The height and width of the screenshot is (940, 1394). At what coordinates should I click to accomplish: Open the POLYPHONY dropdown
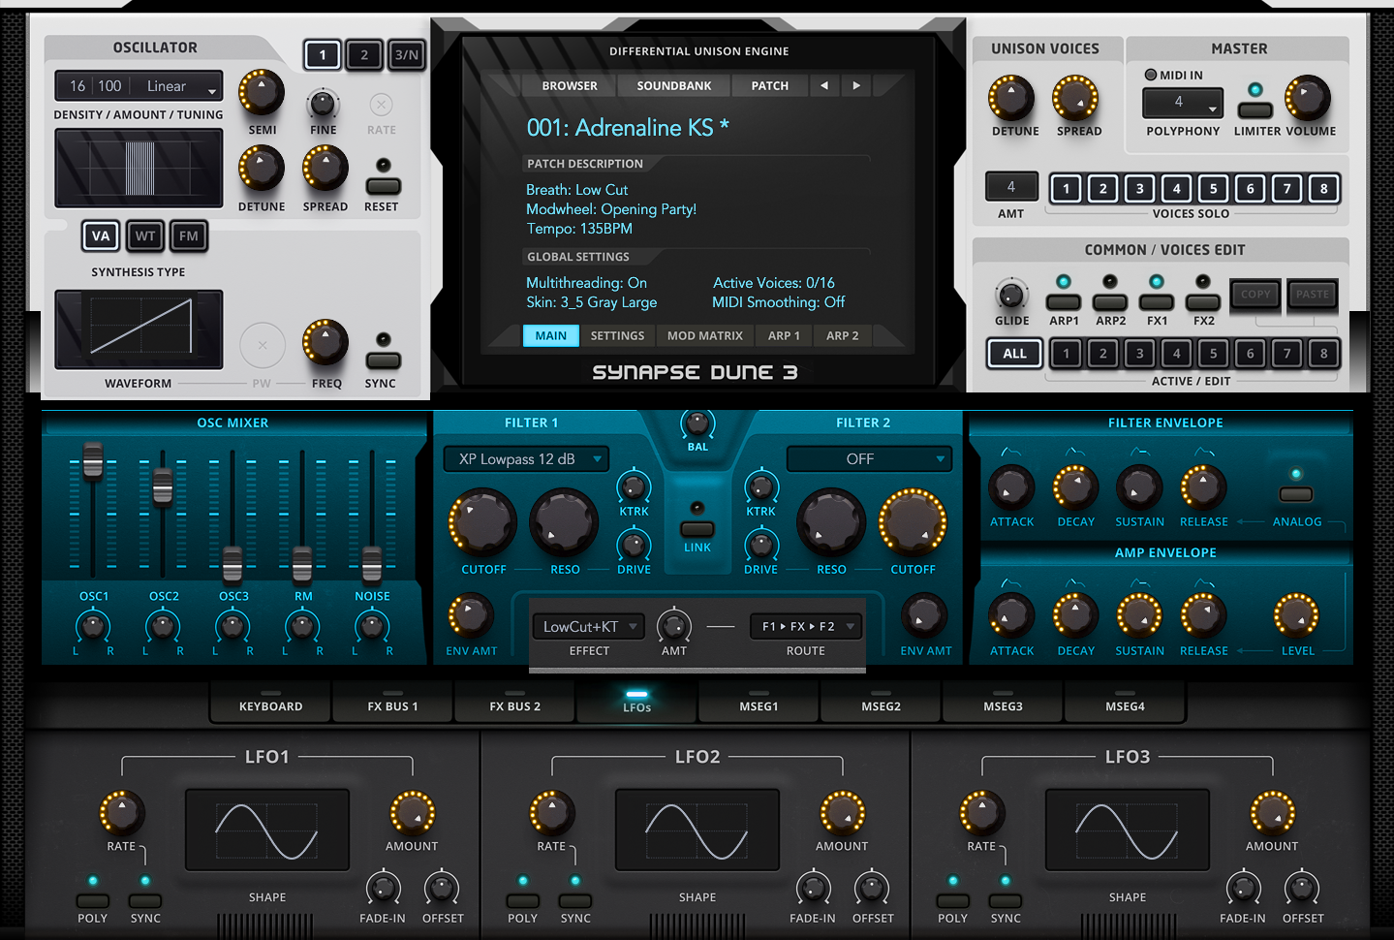coord(1182,102)
